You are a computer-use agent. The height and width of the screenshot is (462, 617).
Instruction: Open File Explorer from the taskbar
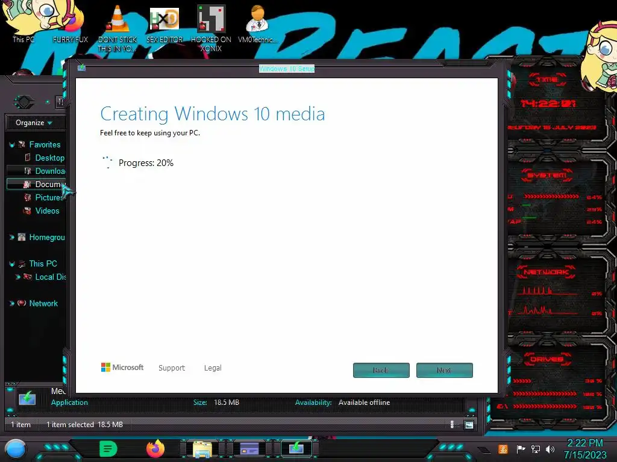202,449
